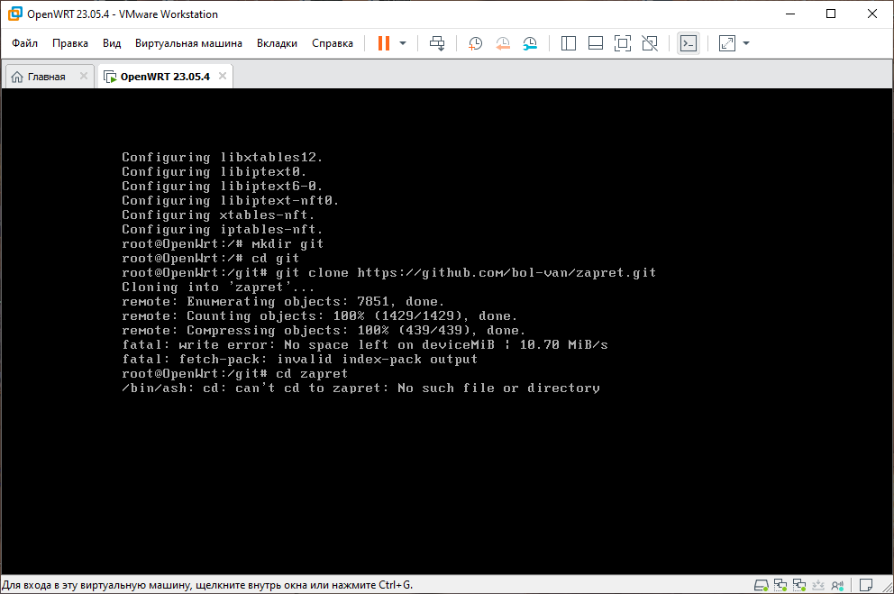Image resolution: width=894 pixels, height=594 pixels.
Task: Toggle the console view button
Action: 689,43
